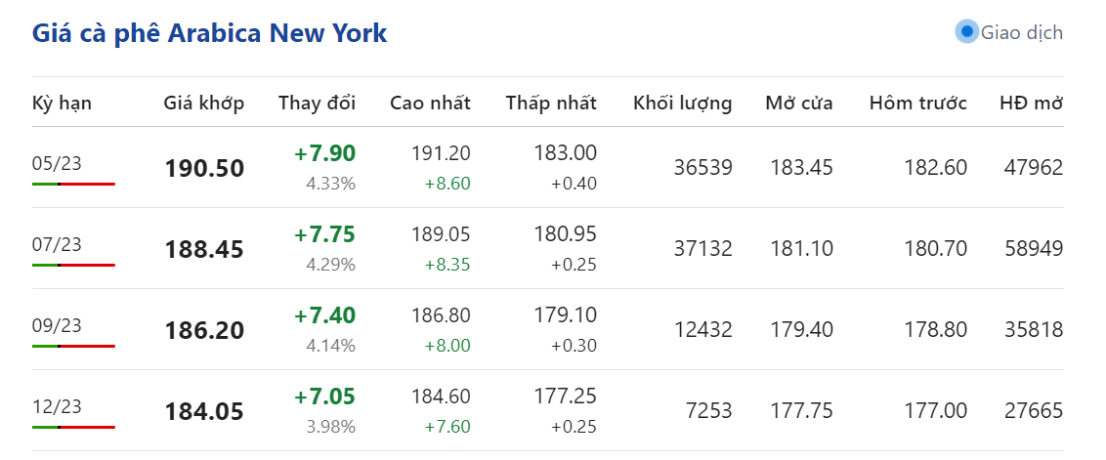
Task: Click the 190.50 matched price
Action: (x=204, y=168)
